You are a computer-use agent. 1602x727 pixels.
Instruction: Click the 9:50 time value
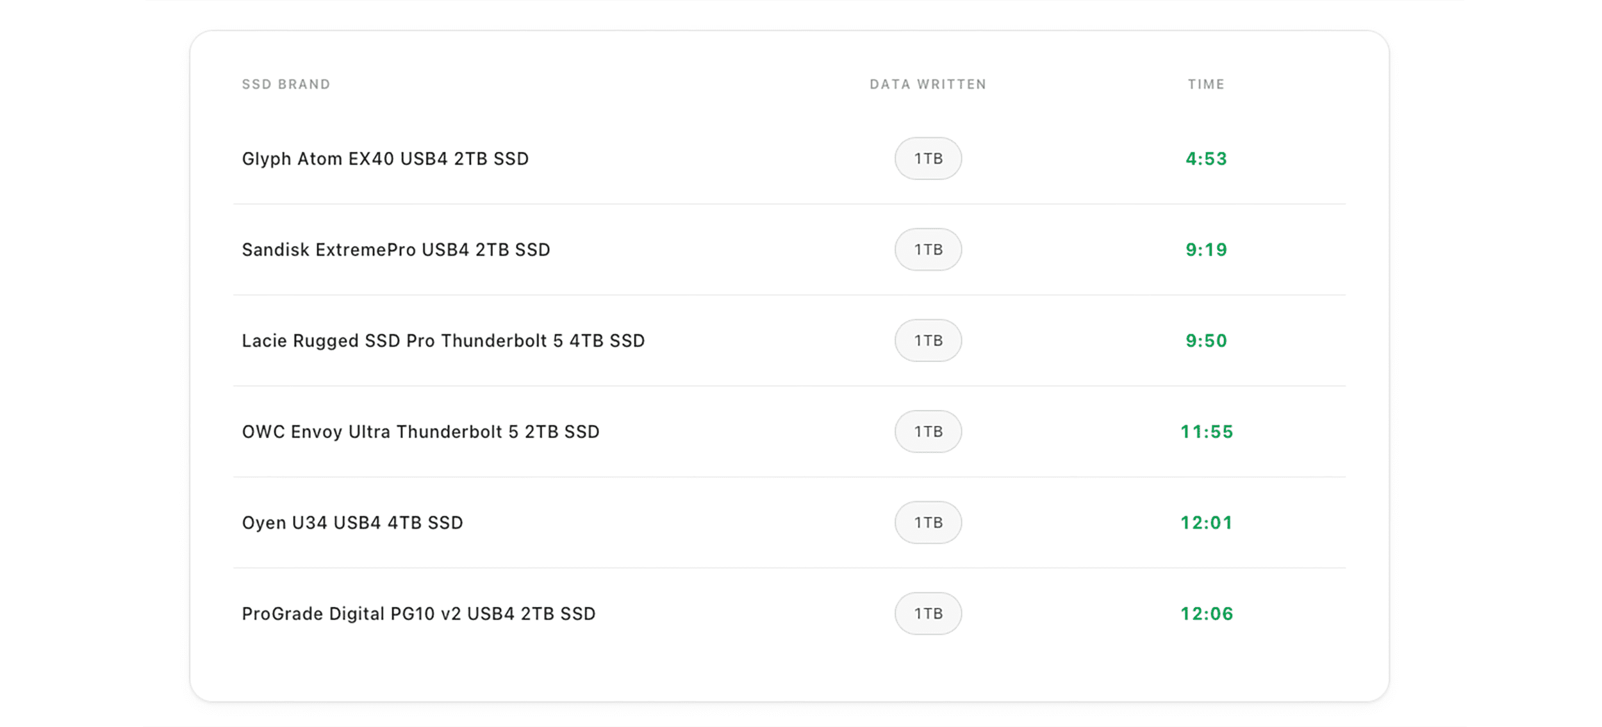point(1205,341)
